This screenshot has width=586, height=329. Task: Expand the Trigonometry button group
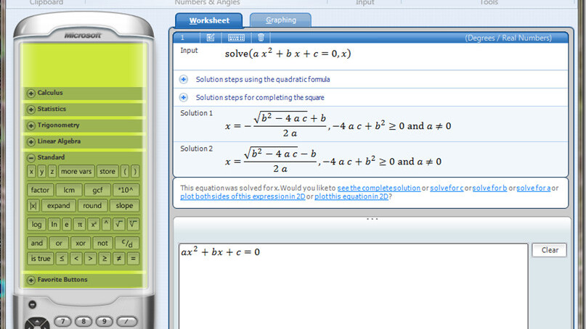(x=31, y=125)
